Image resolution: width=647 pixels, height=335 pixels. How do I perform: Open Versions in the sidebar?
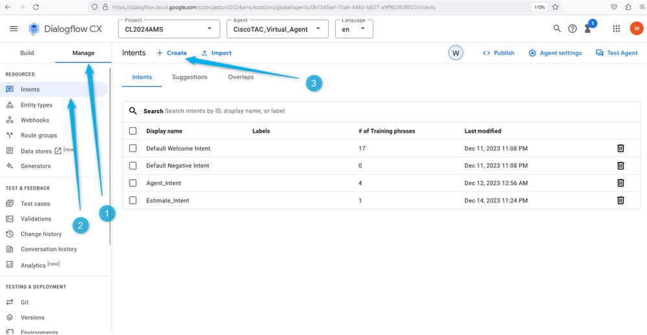32,318
